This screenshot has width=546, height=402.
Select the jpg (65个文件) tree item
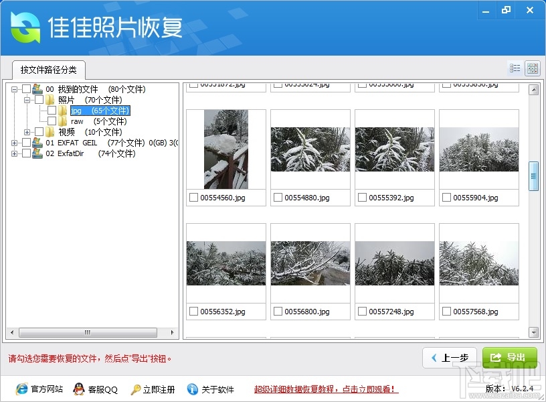click(100, 111)
